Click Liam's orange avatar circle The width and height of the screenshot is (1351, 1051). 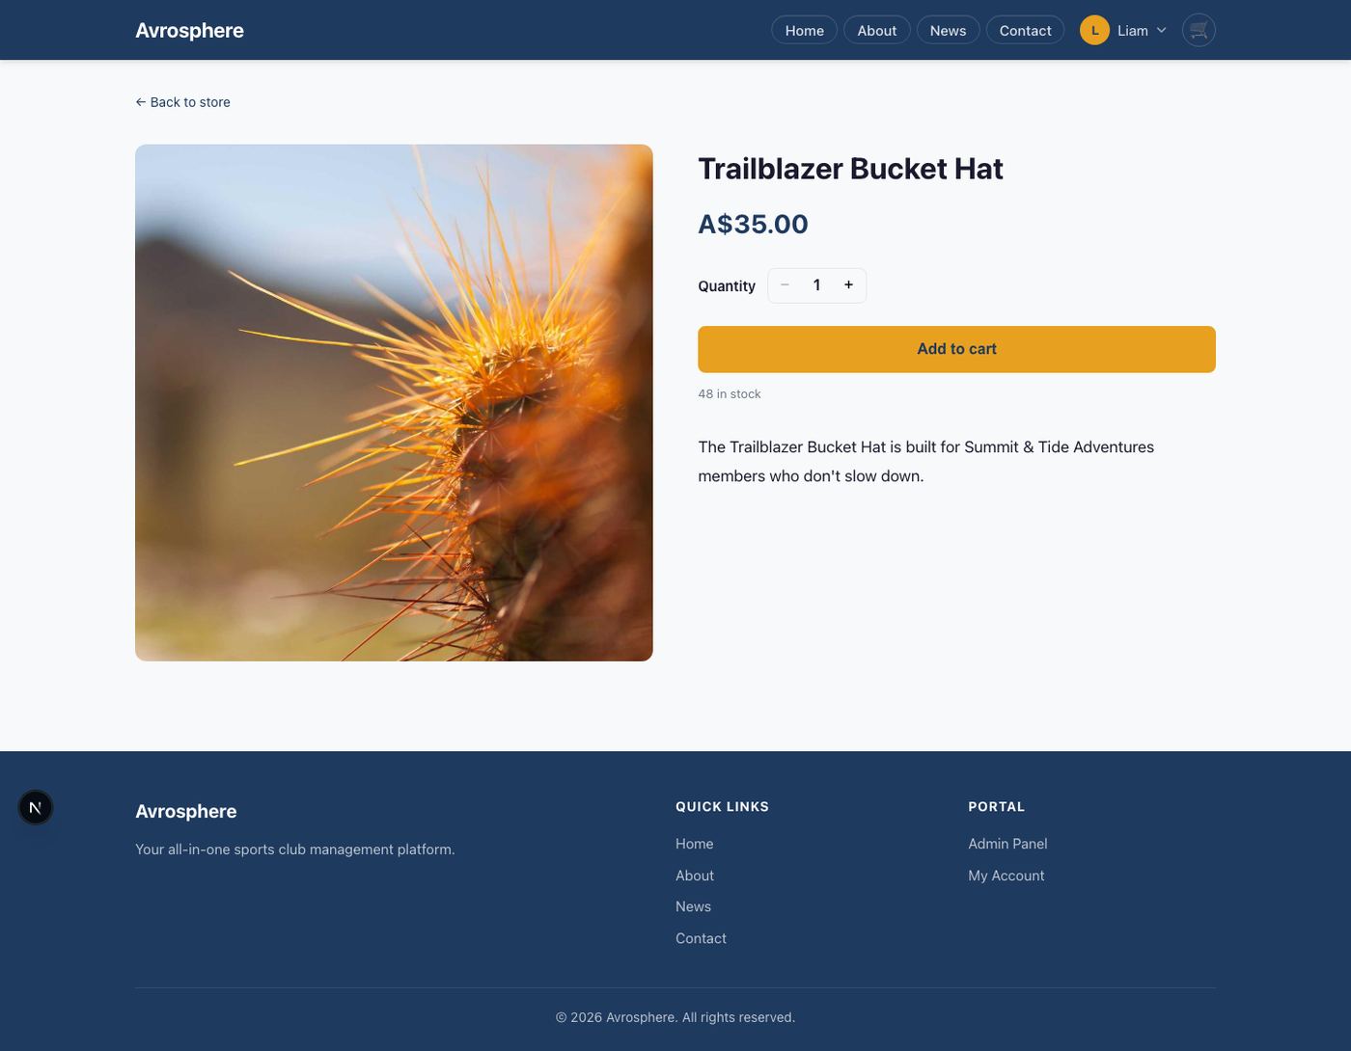point(1094,30)
